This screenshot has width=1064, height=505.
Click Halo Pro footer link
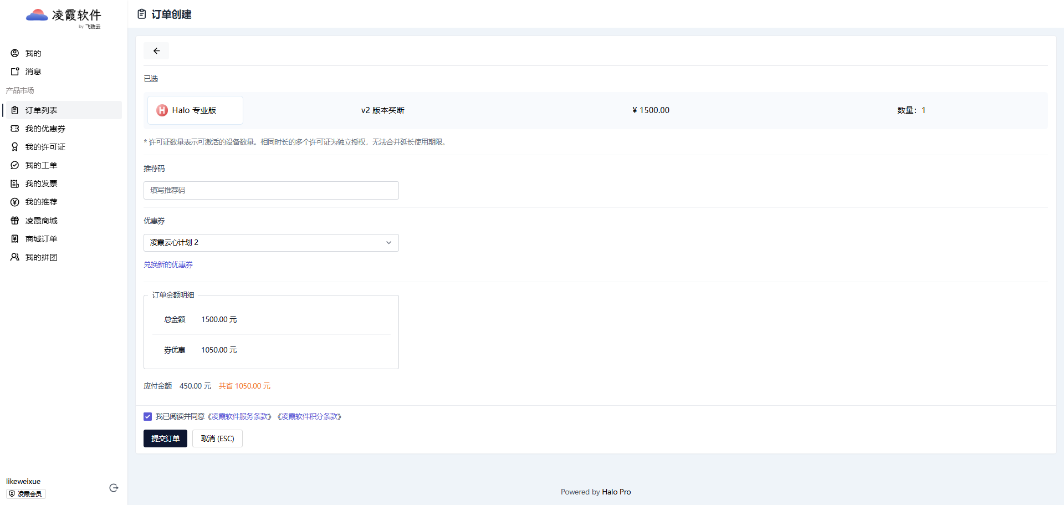[616, 492]
